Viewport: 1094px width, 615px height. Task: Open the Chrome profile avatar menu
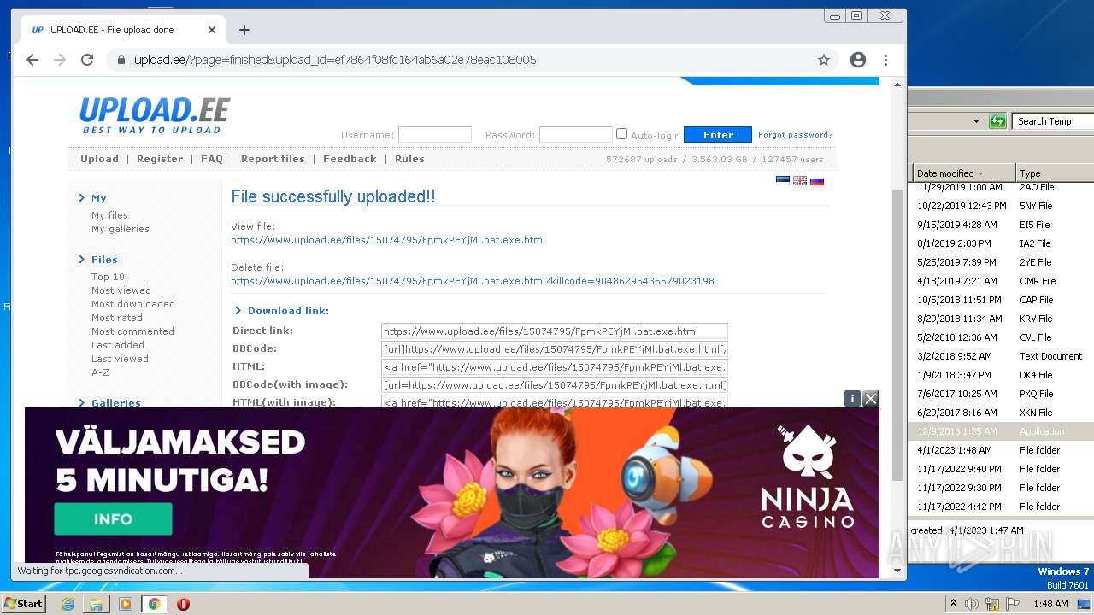point(858,60)
